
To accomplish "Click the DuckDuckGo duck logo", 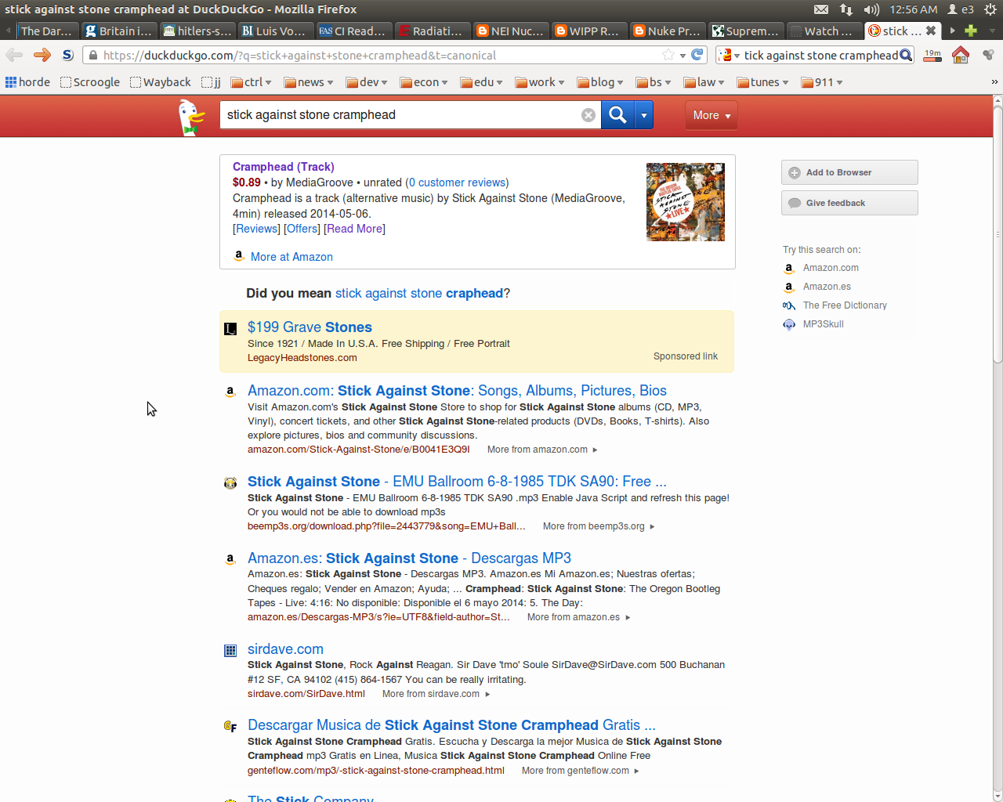I will click(x=190, y=117).
